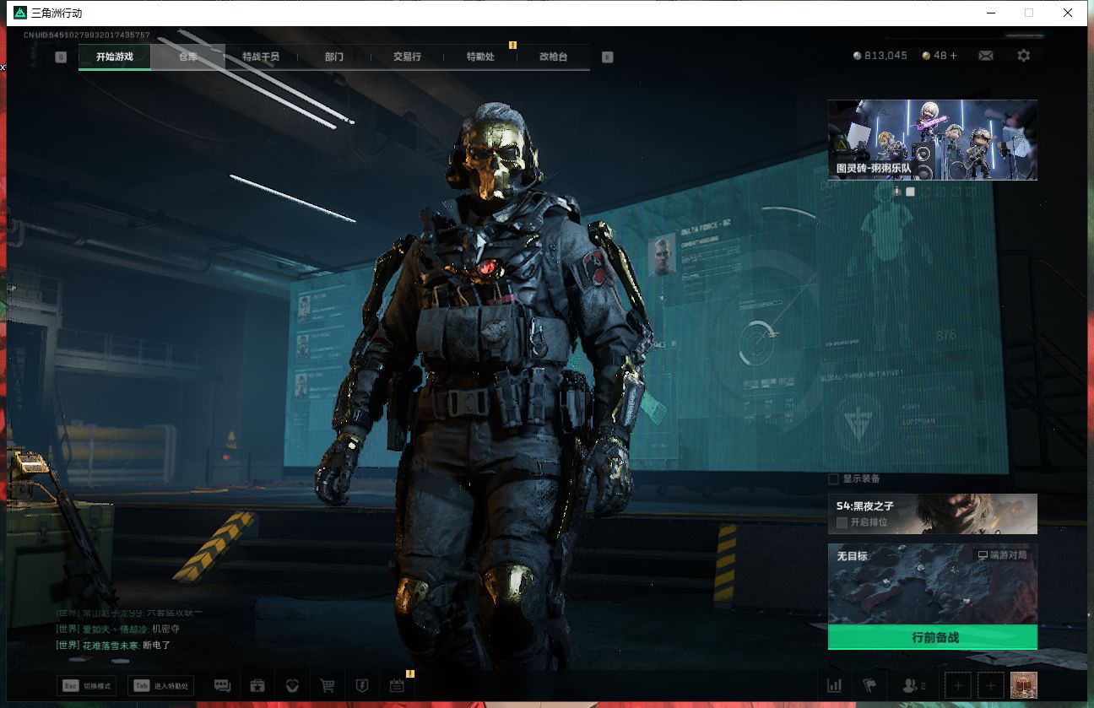This screenshot has width=1094, height=708.
Task: Click the Q previous-tab key icon
Action: pos(61,57)
